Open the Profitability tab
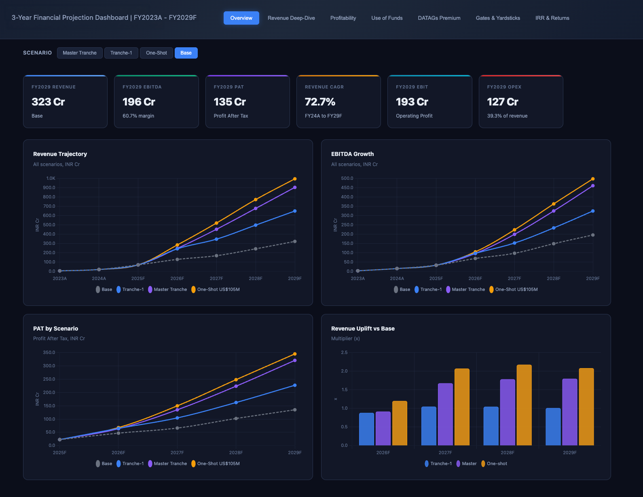 click(x=343, y=18)
